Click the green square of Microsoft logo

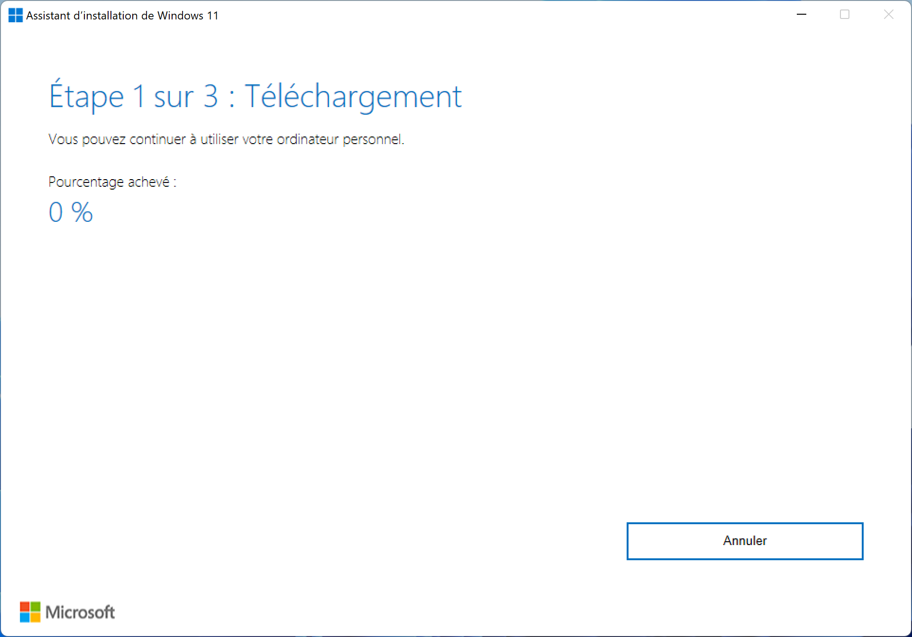point(35,607)
